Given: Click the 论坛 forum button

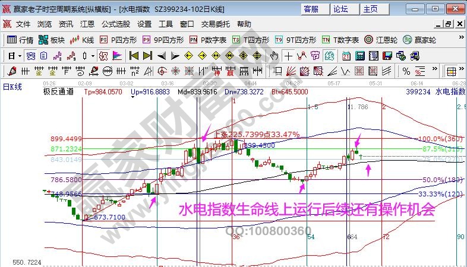Looking at the screenshot, I should [340, 9].
